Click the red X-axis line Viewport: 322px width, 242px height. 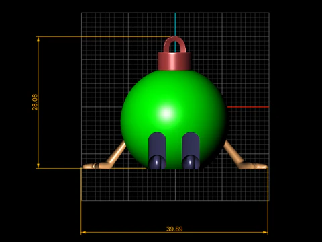coord(248,107)
